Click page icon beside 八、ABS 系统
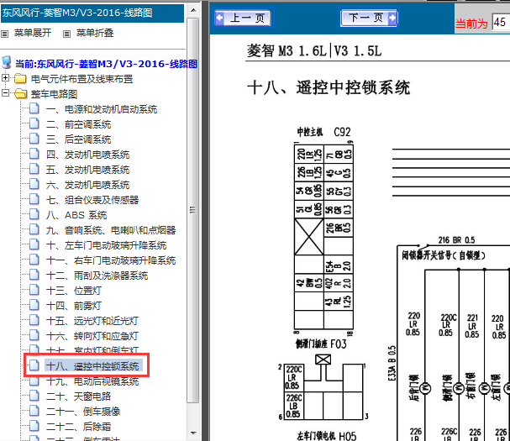510x441 pixels. (34, 214)
